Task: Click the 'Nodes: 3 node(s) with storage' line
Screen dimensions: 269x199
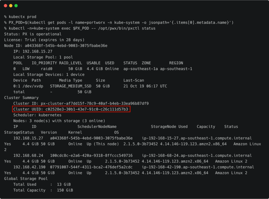Action: (59, 121)
